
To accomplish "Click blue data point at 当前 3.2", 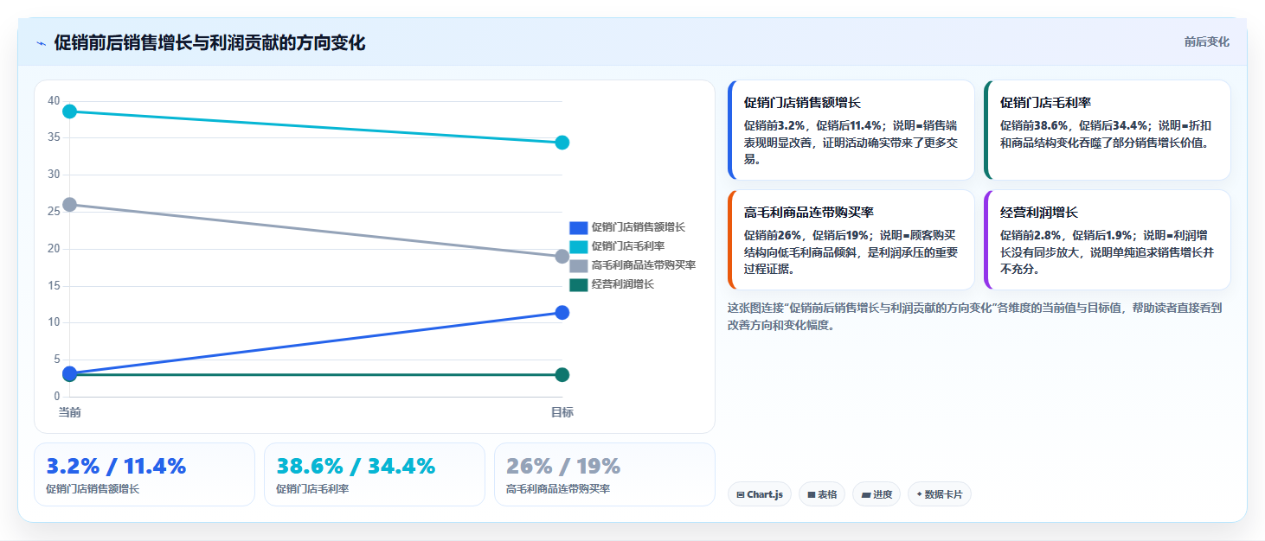I will [x=70, y=372].
